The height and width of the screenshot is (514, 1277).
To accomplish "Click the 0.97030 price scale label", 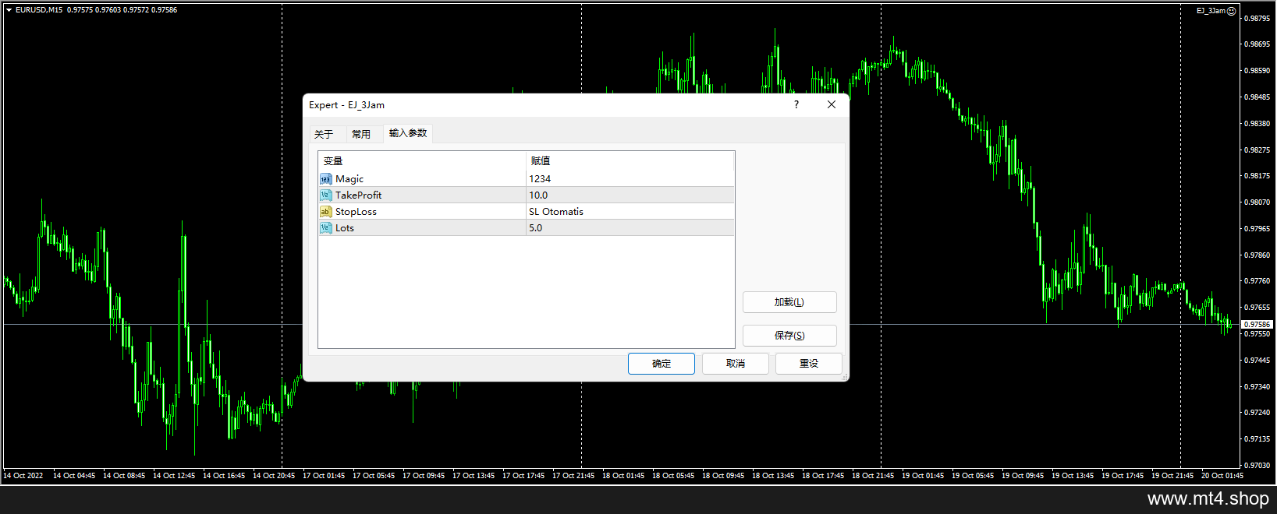I will (1256, 466).
